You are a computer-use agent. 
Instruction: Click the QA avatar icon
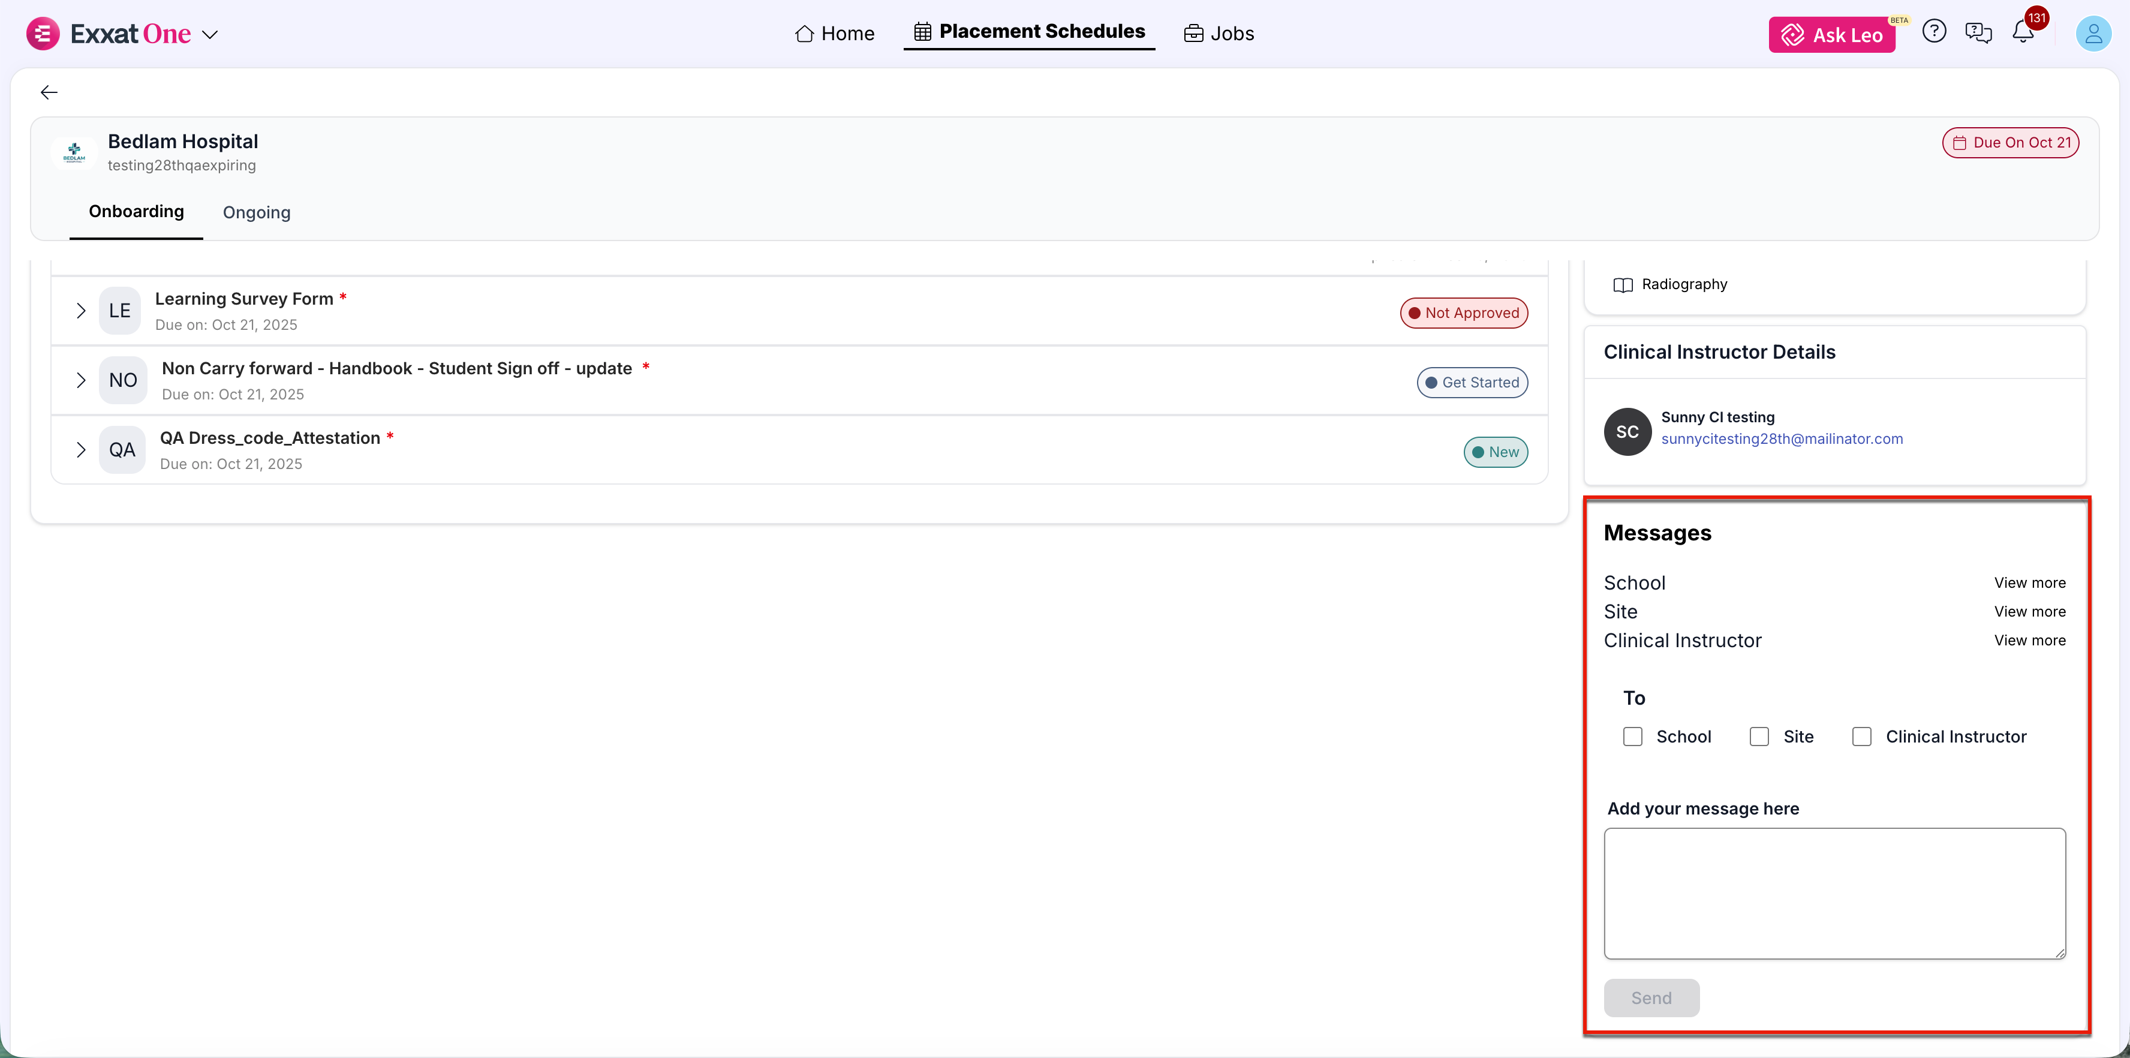tap(122, 450)
